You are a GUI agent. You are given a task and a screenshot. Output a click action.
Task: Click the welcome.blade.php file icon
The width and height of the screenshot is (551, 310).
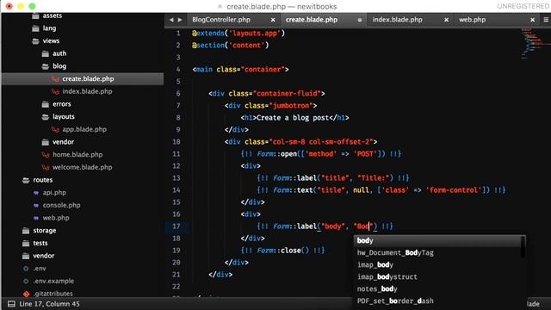tap(46, 168)
